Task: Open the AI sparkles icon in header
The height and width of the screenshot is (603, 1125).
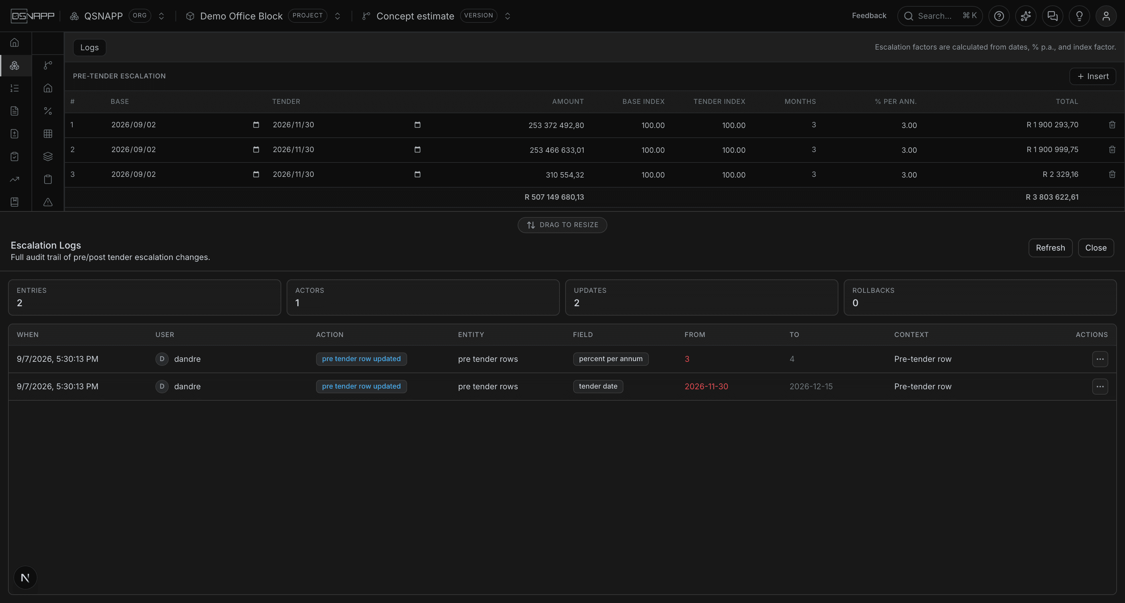Action: 1026,16
